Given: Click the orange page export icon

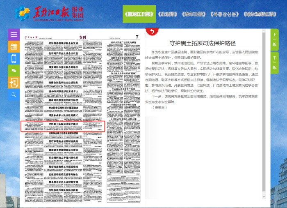Looking at the screenshot, I should 14,83.
